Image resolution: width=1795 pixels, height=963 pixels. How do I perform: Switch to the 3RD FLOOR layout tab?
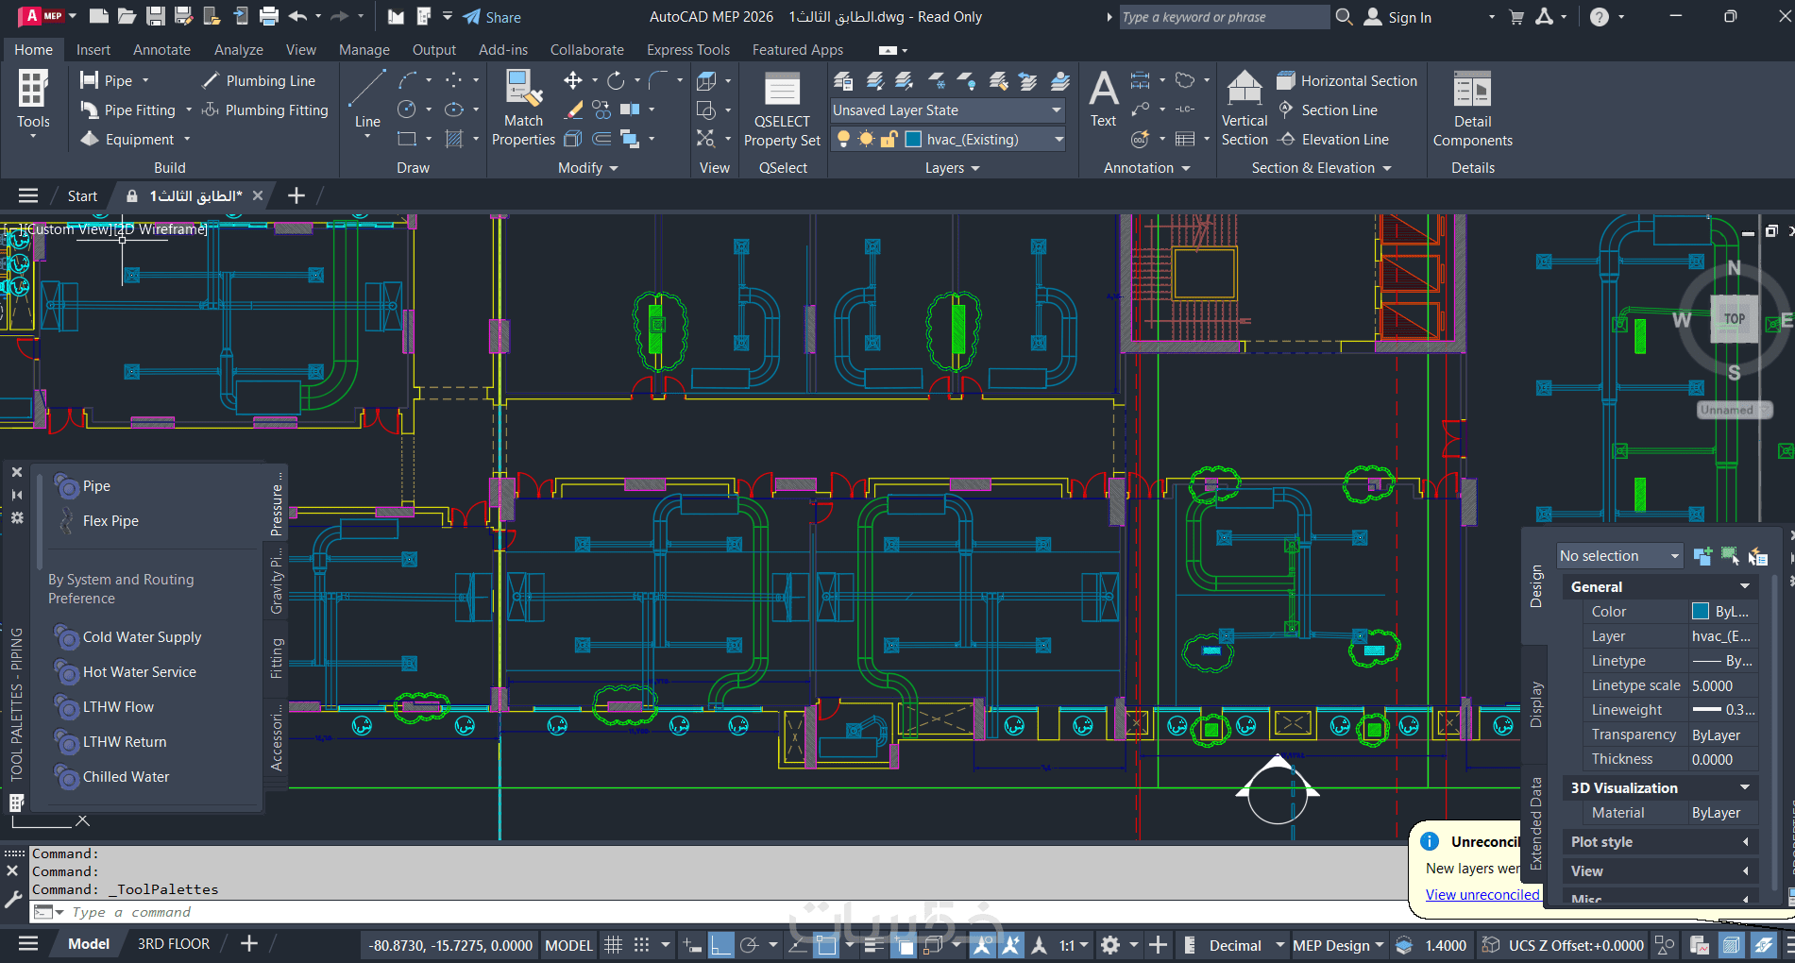174,944
